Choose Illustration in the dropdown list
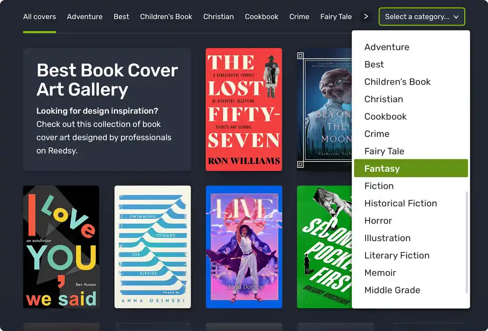The width and height of the screenshot is (488, 331). click(387, 238)
